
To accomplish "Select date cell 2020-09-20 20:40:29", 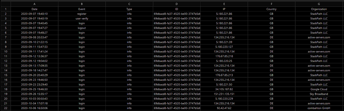I will 34,75.
